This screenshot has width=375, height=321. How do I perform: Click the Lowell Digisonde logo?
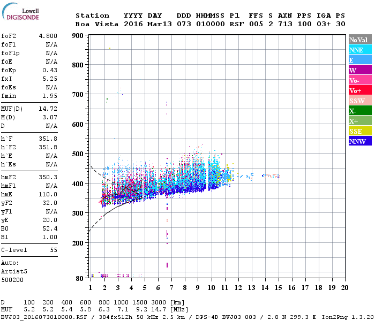[x=20, y=12]
